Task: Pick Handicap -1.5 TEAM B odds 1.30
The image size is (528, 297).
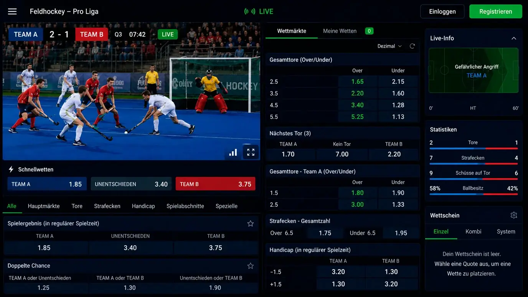Action: (x=392, y=272)
